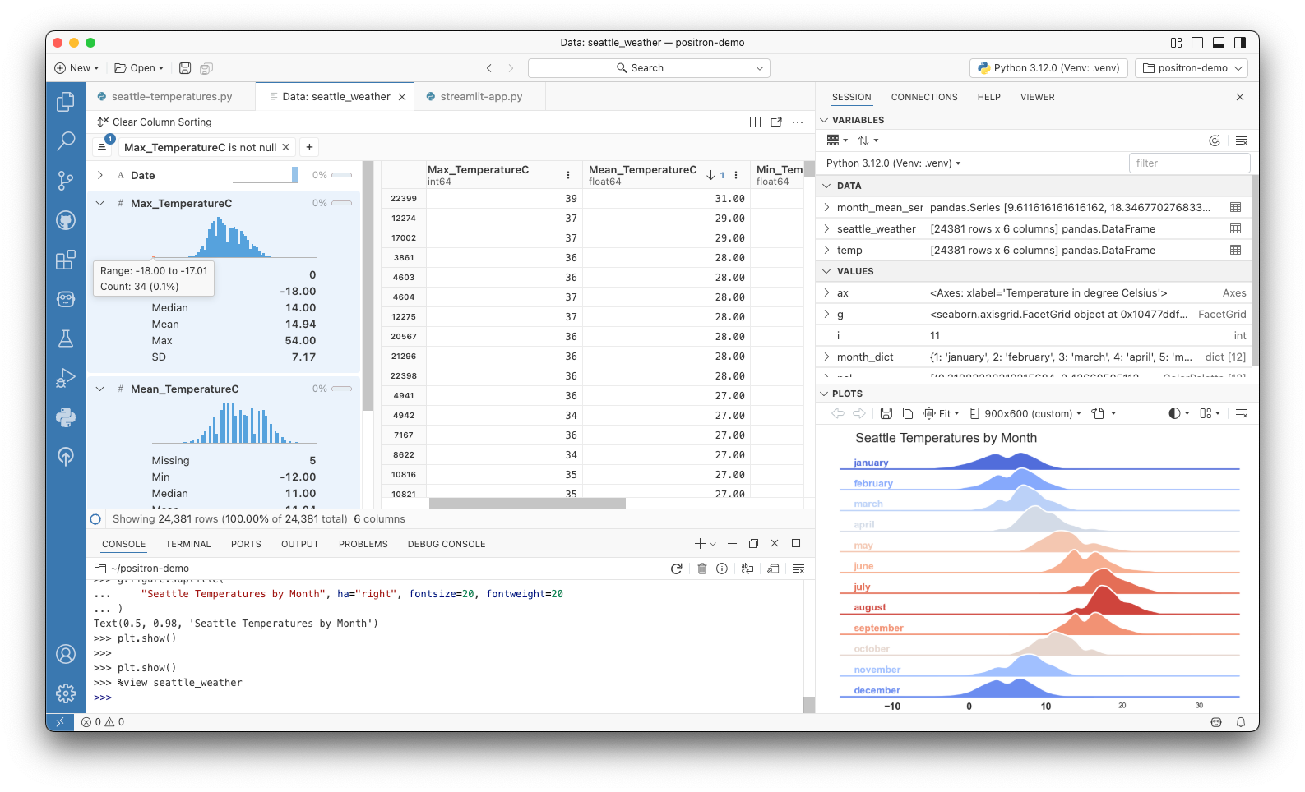
Task: Toggle summary panel split layout icon
Action: click(755, 122)
